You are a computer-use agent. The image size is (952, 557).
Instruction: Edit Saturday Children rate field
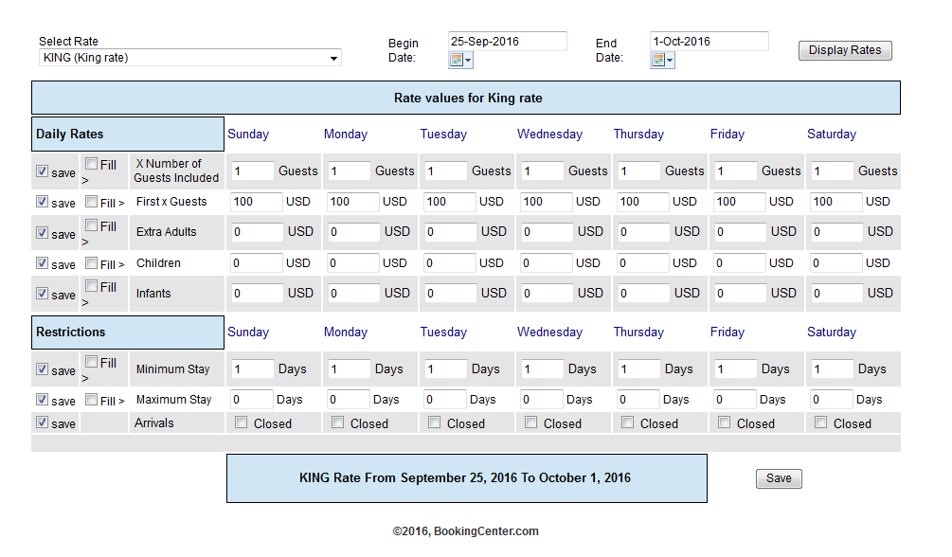pos(836,263)
